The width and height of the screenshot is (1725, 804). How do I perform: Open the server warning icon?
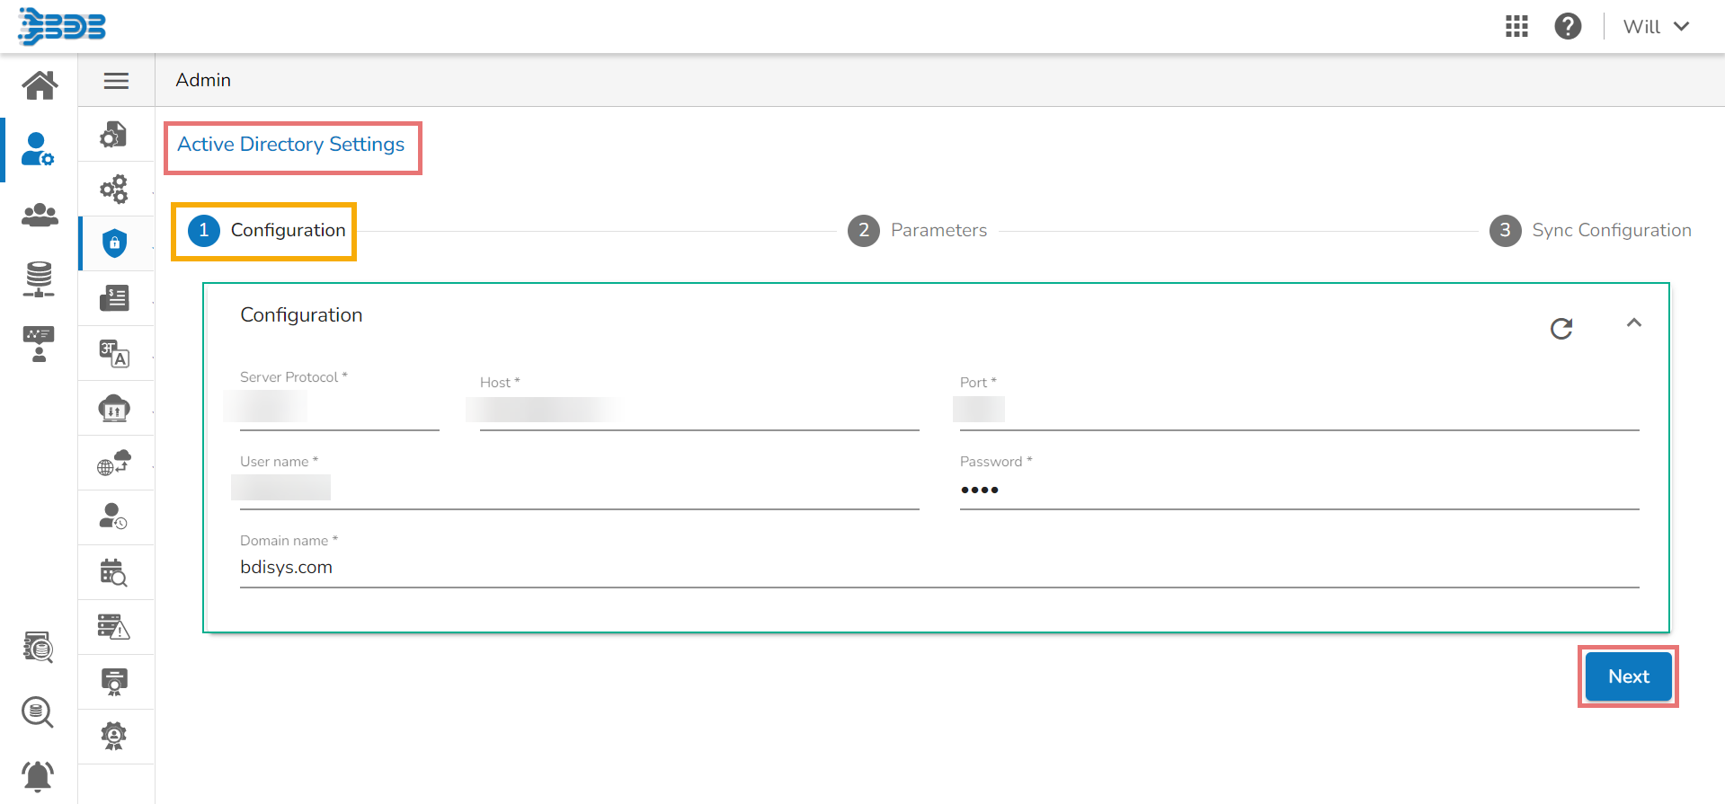coord(114,626)
